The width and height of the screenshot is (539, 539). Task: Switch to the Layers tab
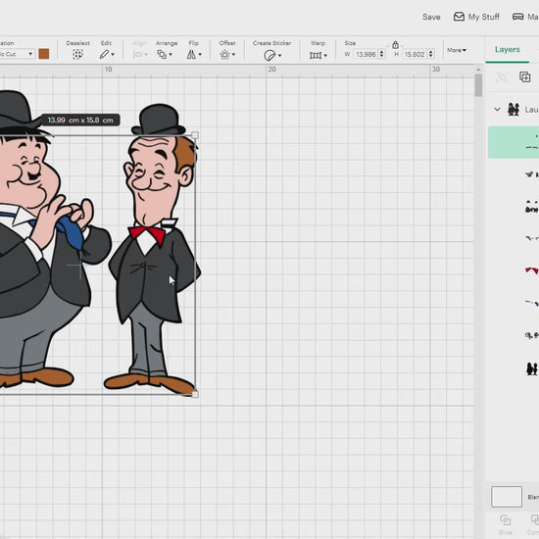click(x=508, y=50)
